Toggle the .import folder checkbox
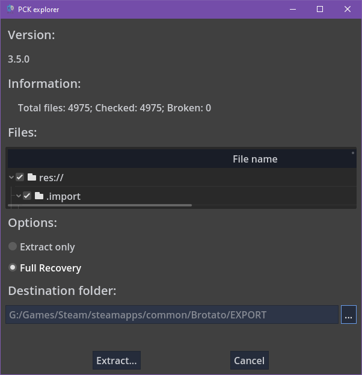The width and height of the screenshot is (362, 375). pos(27,196)
